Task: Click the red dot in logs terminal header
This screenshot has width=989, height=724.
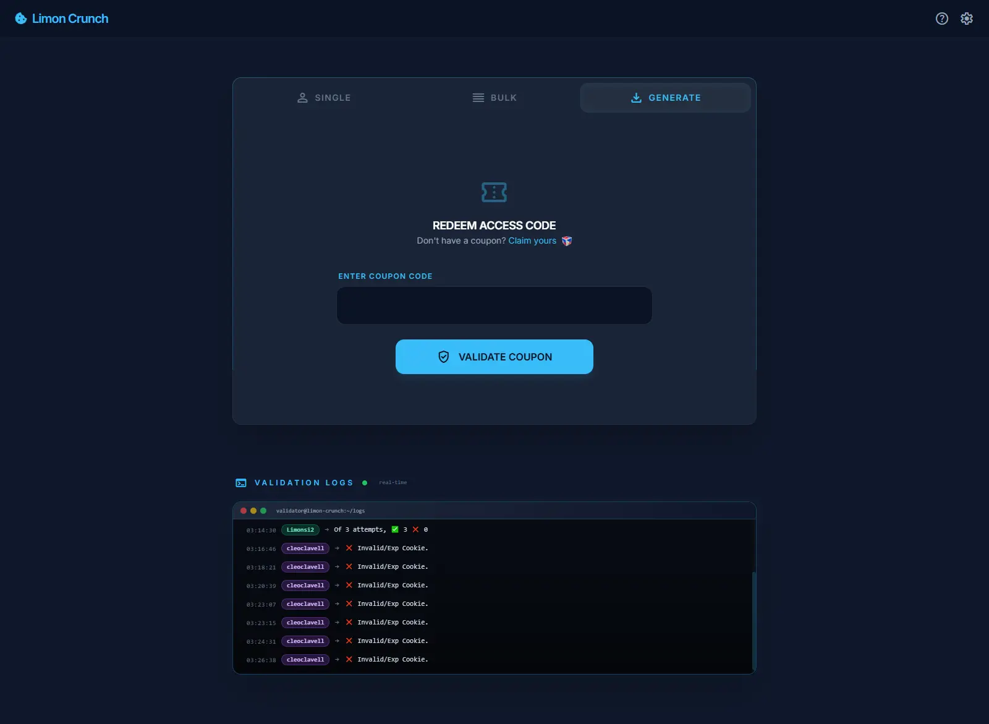Action: (244, 511)
